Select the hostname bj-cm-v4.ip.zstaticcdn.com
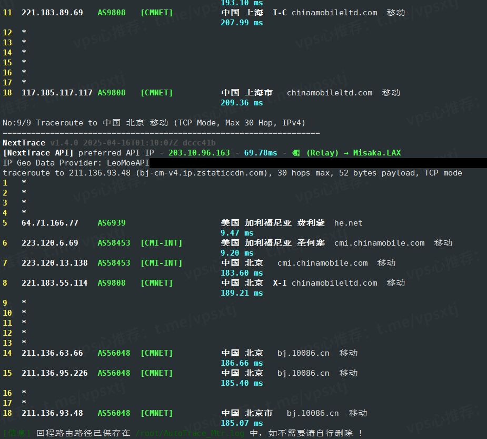 click(202, 173)
